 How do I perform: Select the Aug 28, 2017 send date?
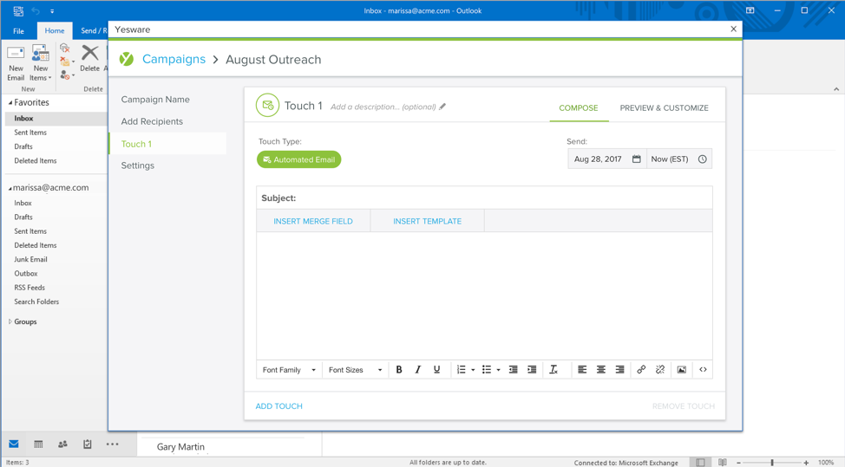(x=607, y=159)
